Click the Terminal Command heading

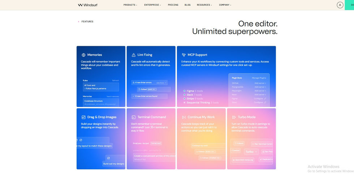point(152,117)
